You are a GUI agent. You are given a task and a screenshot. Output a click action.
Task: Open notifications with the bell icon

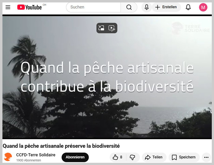pyautogui.click(x=188, y=7)
